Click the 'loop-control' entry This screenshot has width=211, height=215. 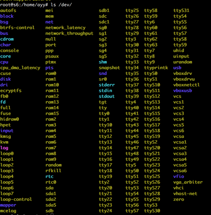(x=16, y=199)
